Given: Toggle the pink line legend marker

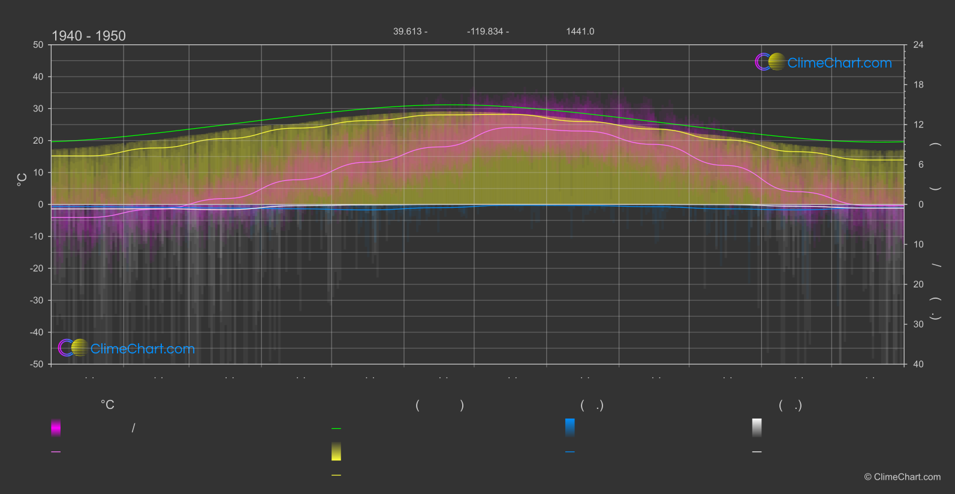Looking at the screenshot, I should pos(56,452).
